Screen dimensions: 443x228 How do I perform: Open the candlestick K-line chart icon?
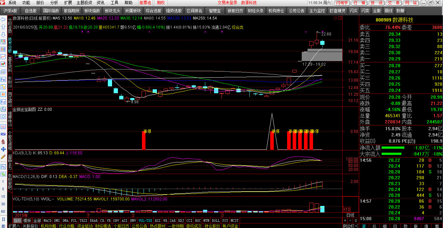tap(3, 64)
